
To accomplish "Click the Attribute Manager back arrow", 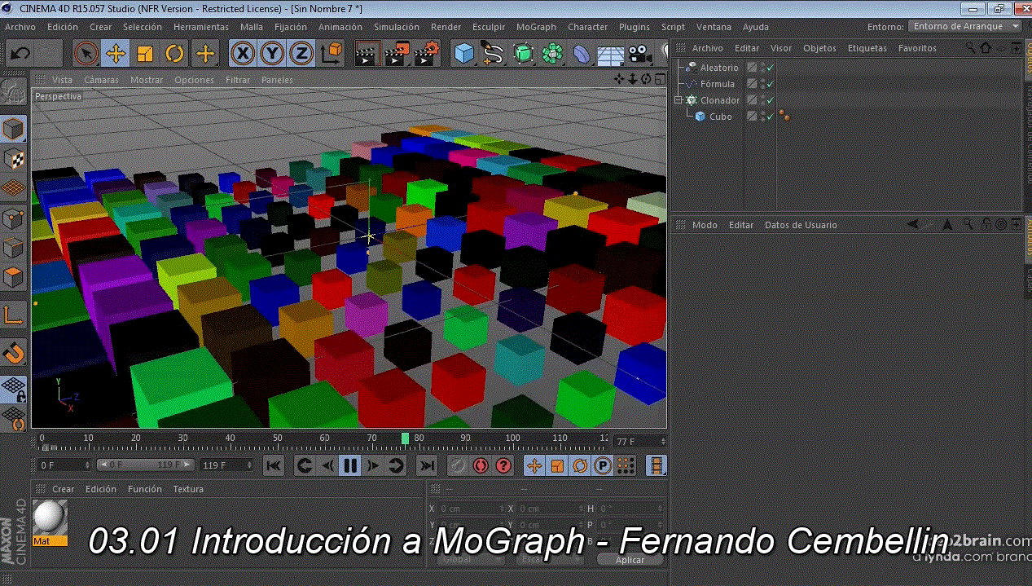I will tap(913, 224).
